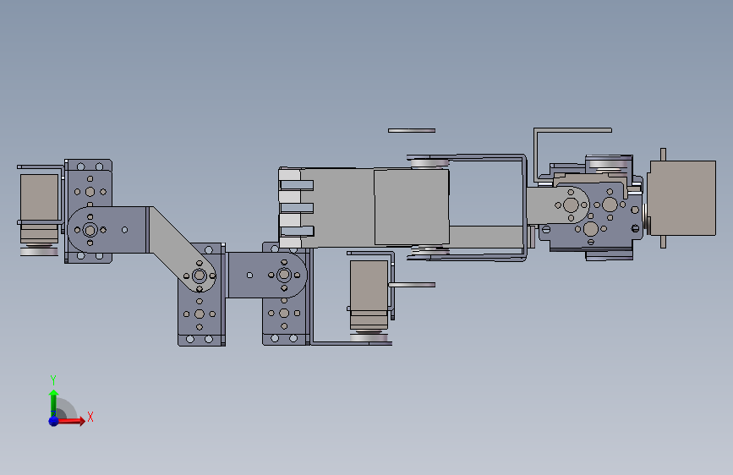This screenshot has height=475, width=733.
Task: Click the red X axis arrow of the triad
Action: pos(71,421)
